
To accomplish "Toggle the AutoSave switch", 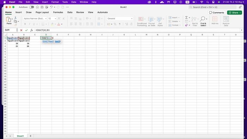I will pos(31,7).
